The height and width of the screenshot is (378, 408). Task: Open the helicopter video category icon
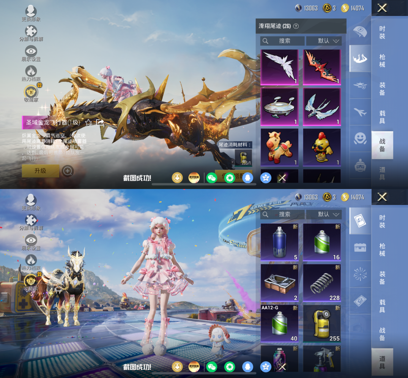360,85
